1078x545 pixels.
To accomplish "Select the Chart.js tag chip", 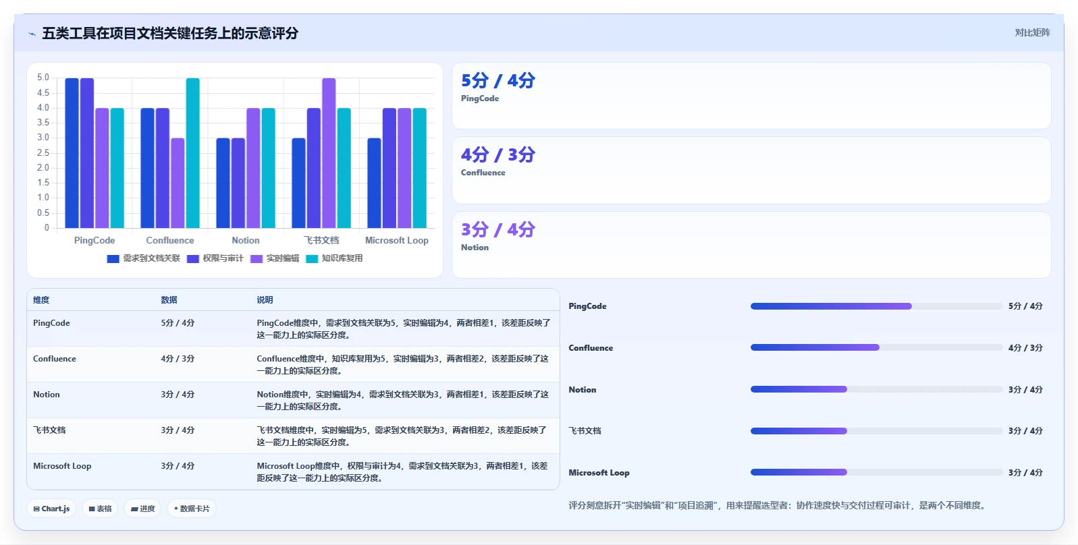I will 51,509.
